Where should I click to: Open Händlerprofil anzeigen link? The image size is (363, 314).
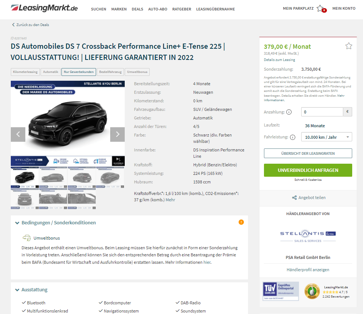(x=308, y=270)
